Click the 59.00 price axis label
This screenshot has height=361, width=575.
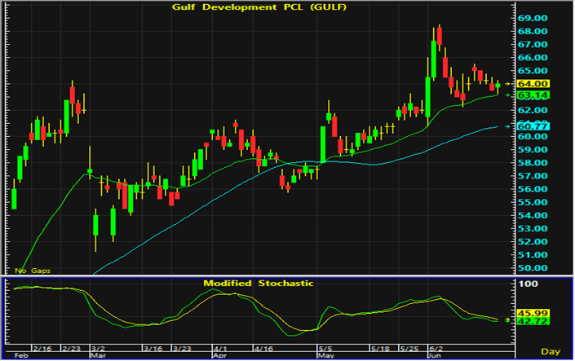click(x=533, y=149)
